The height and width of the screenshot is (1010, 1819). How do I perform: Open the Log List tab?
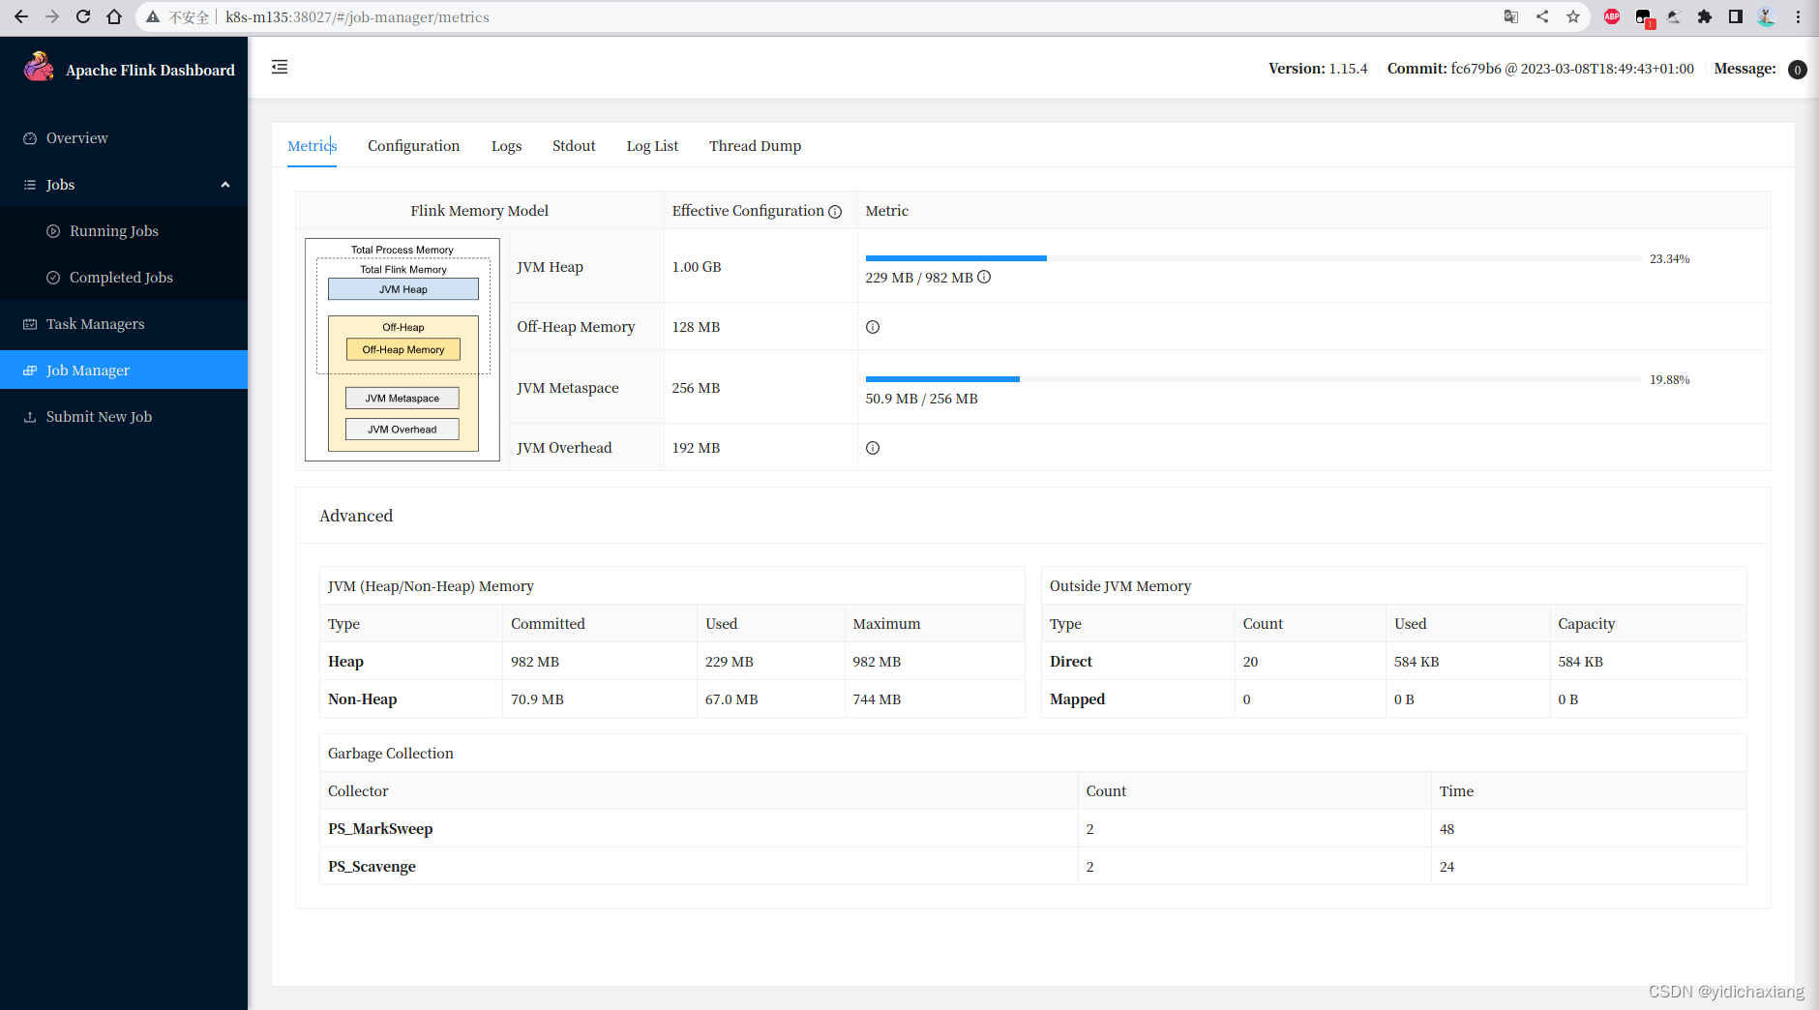click(652, 146)
